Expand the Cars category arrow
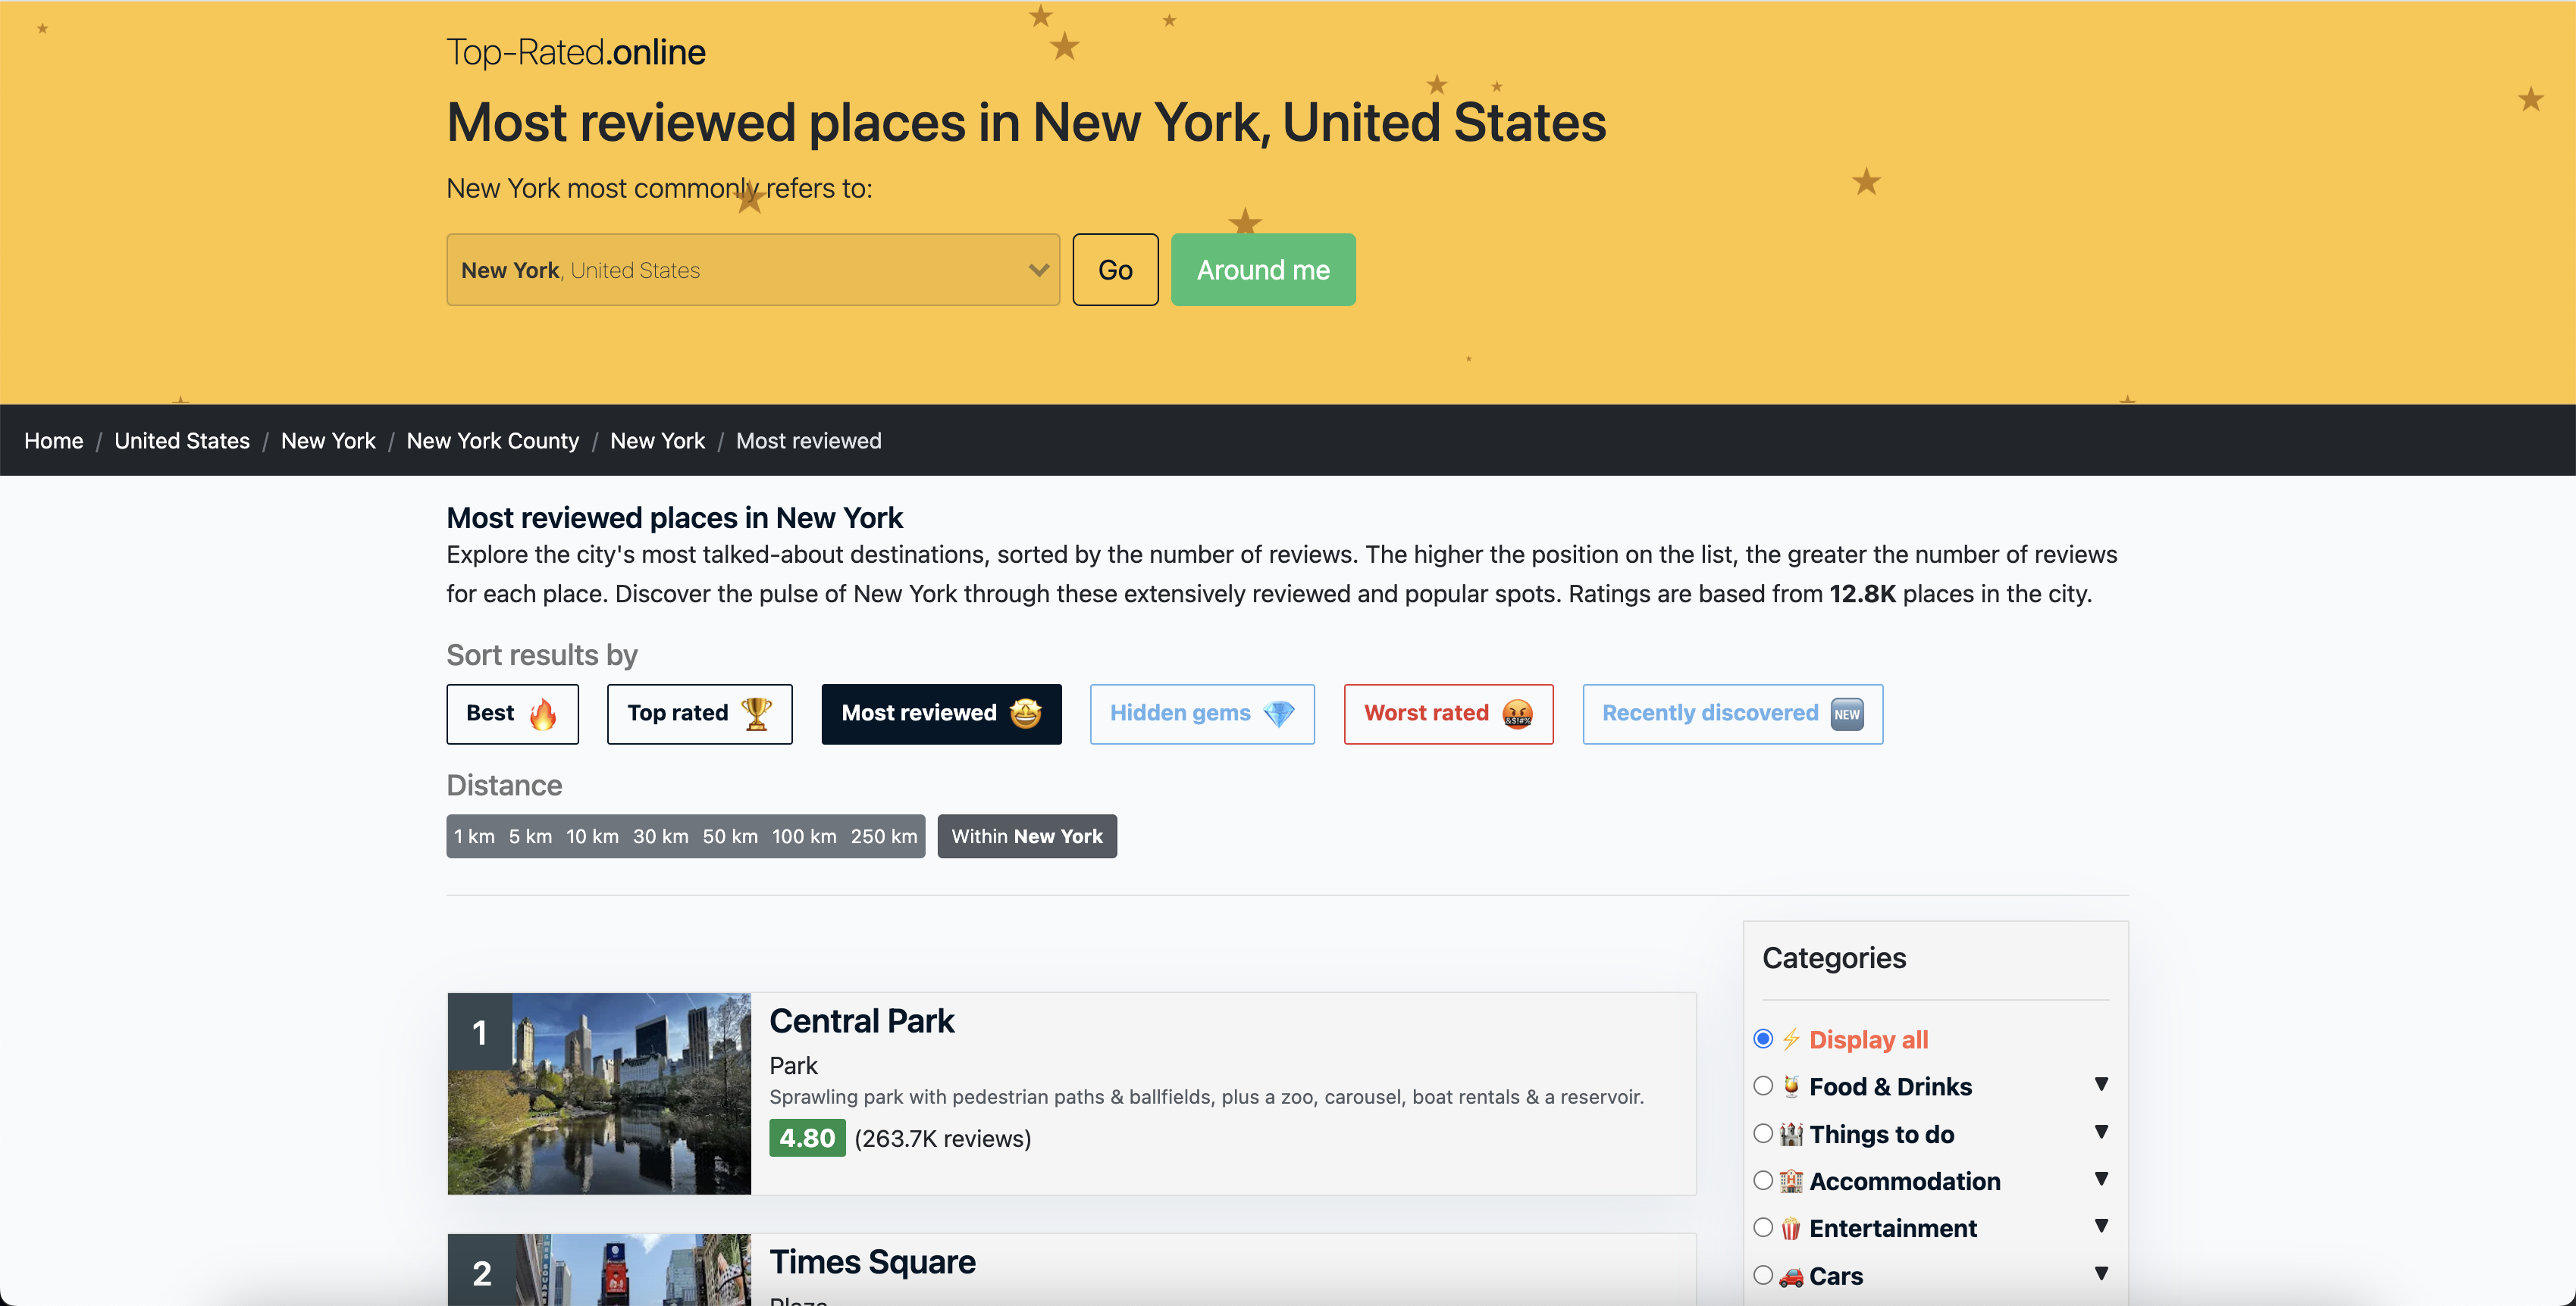2576x1306 pixels. point(2101,1274)
